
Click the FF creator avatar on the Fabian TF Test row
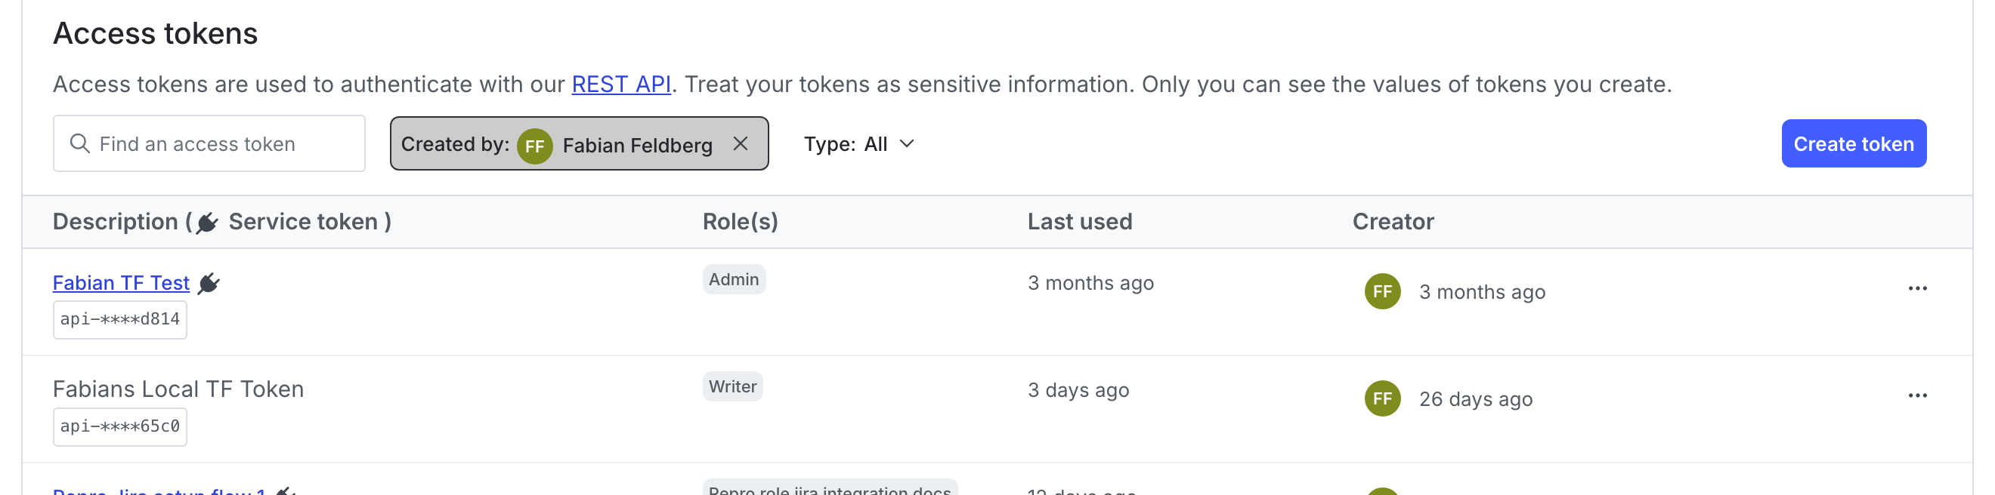(1381, 292)
